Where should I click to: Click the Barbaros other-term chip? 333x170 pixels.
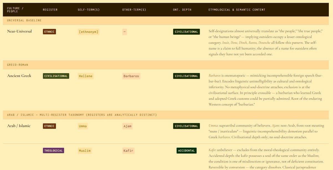tap(131, 76)
